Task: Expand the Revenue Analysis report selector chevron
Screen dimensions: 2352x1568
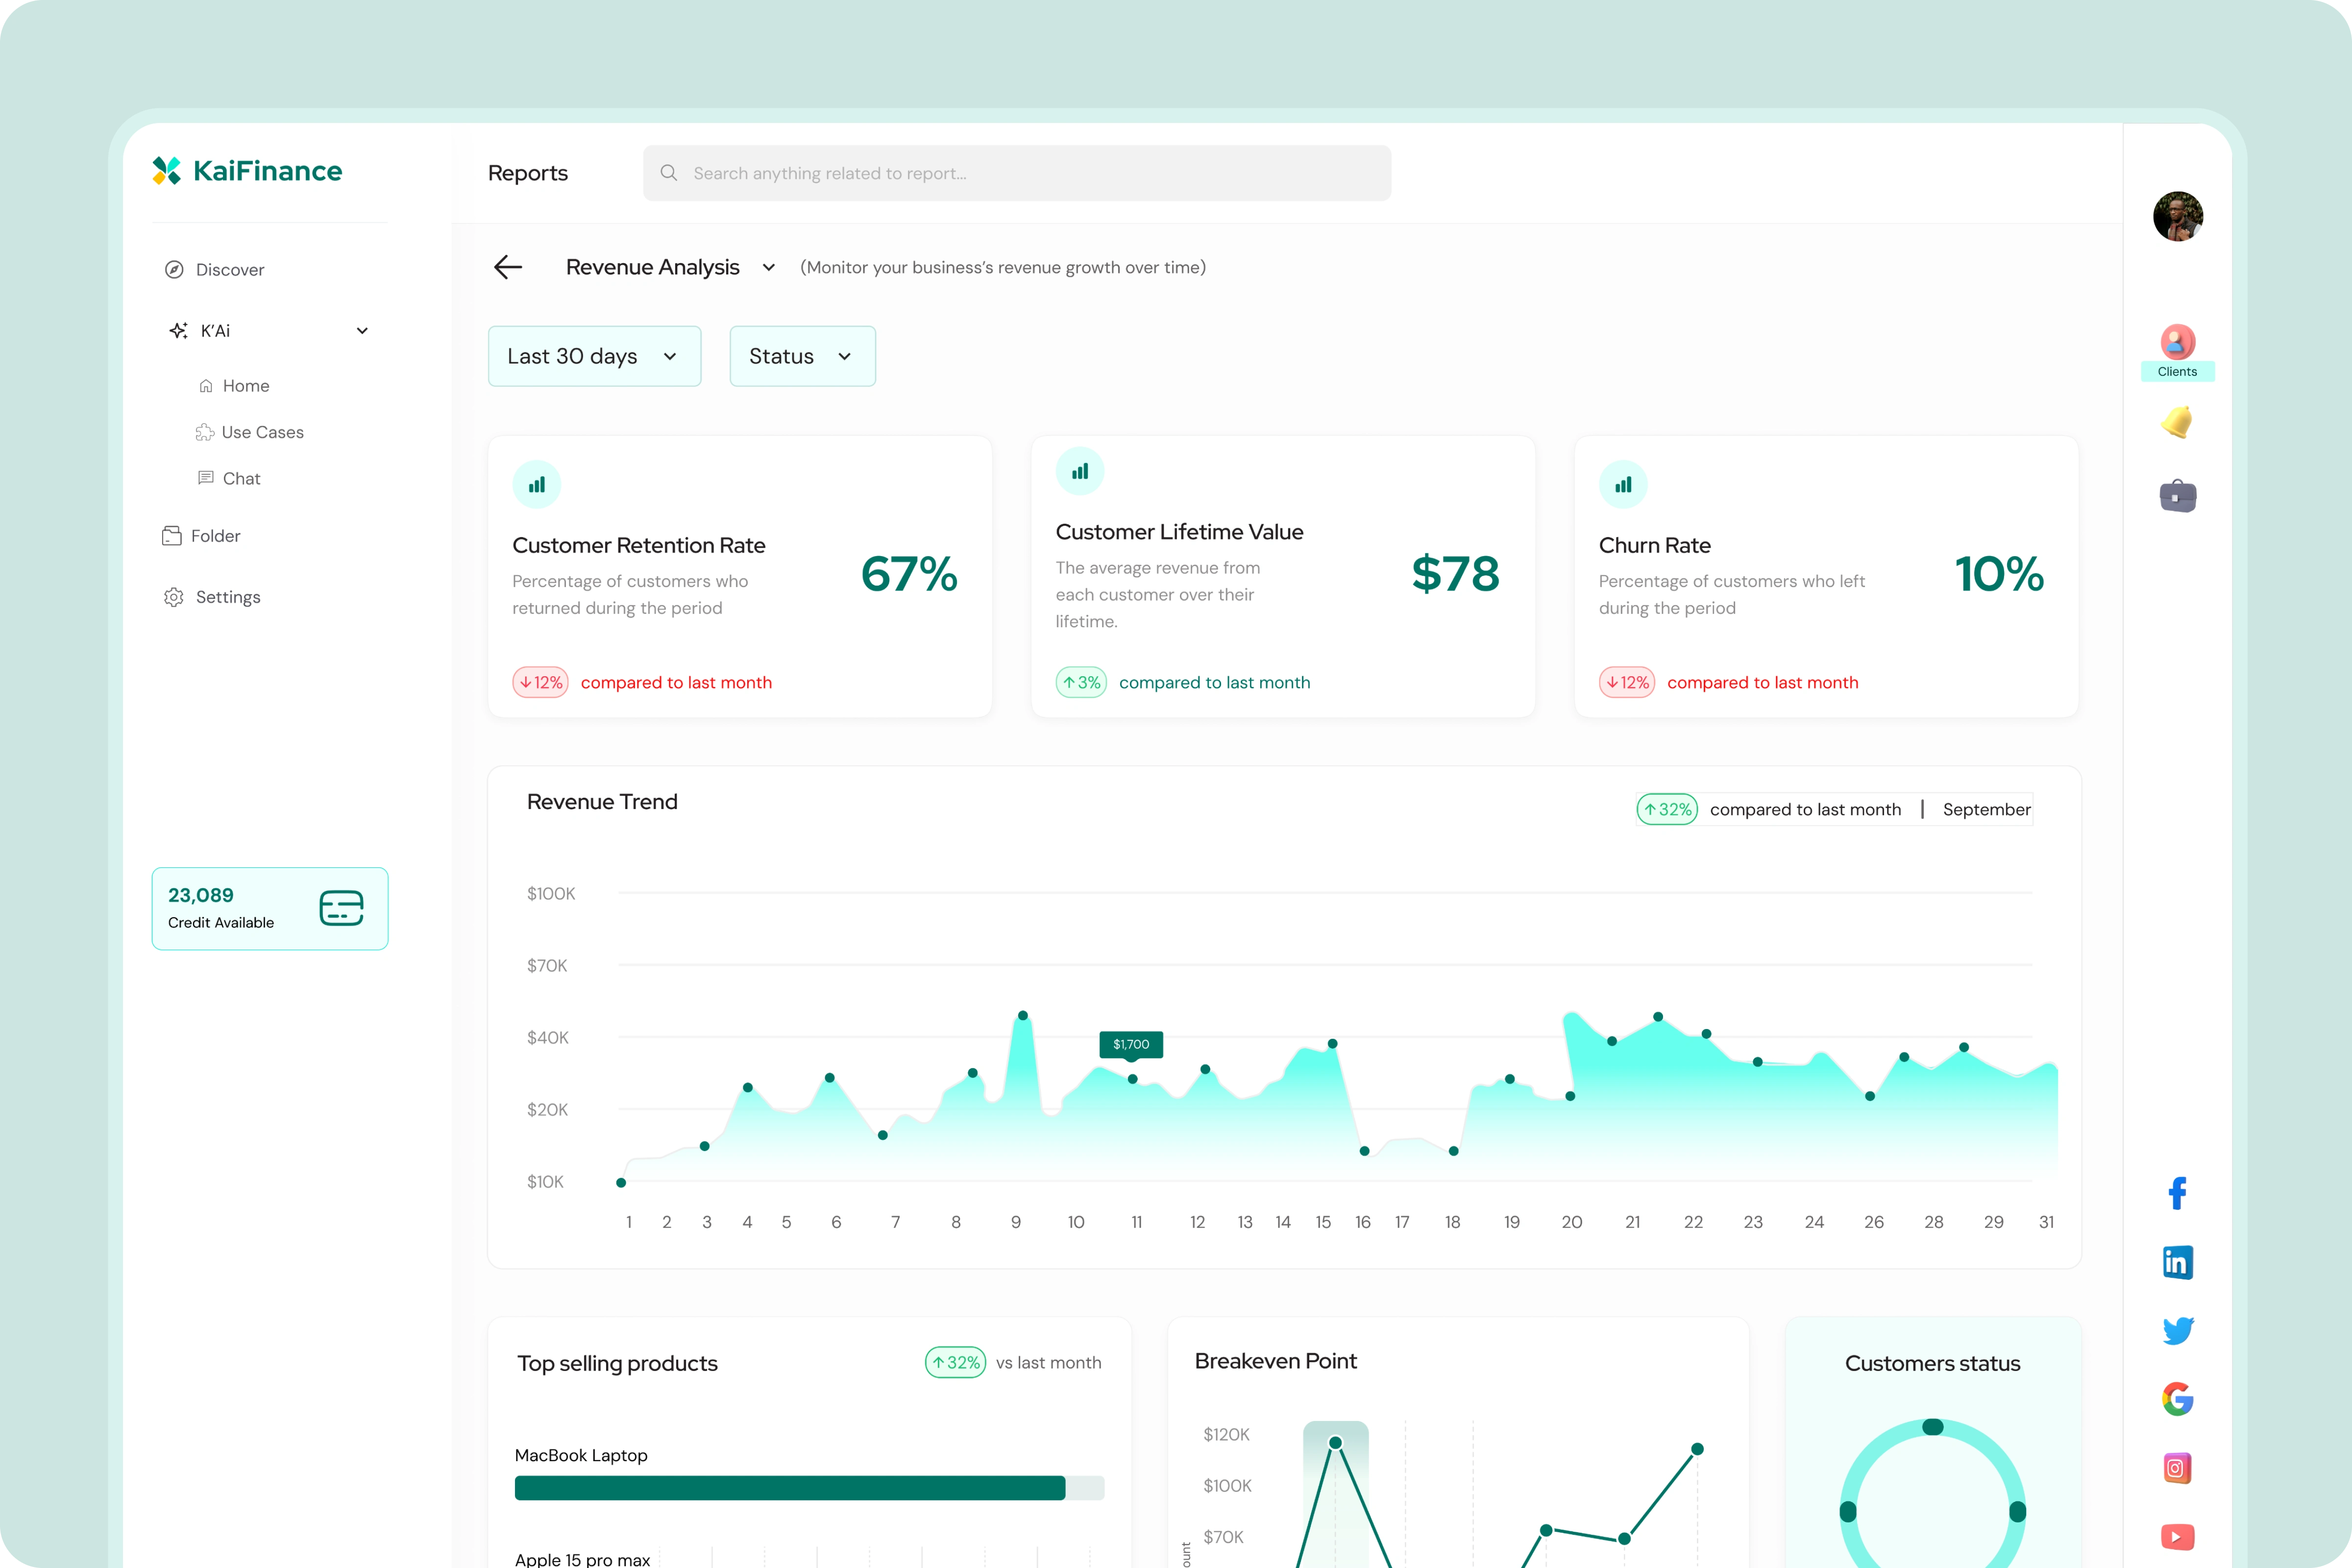Action: [768, 268]
